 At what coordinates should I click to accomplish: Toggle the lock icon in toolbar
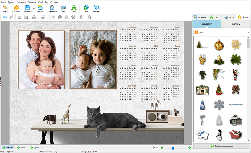tap(89, 17)
